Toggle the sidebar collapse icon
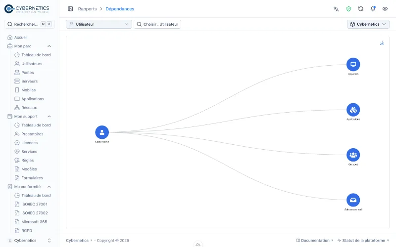Screen dimensions: 396x247 [x=70, y=9]
